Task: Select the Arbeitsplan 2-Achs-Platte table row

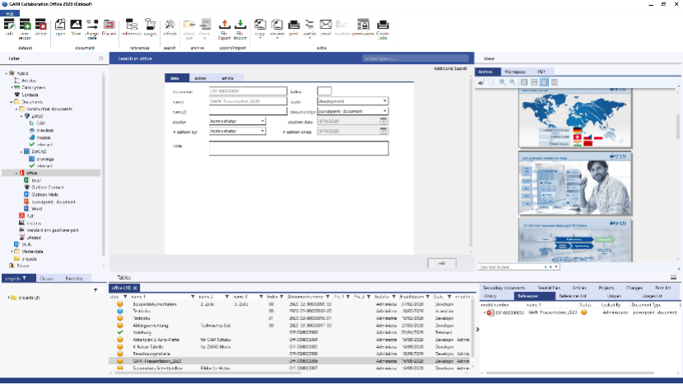Action: 290,340
